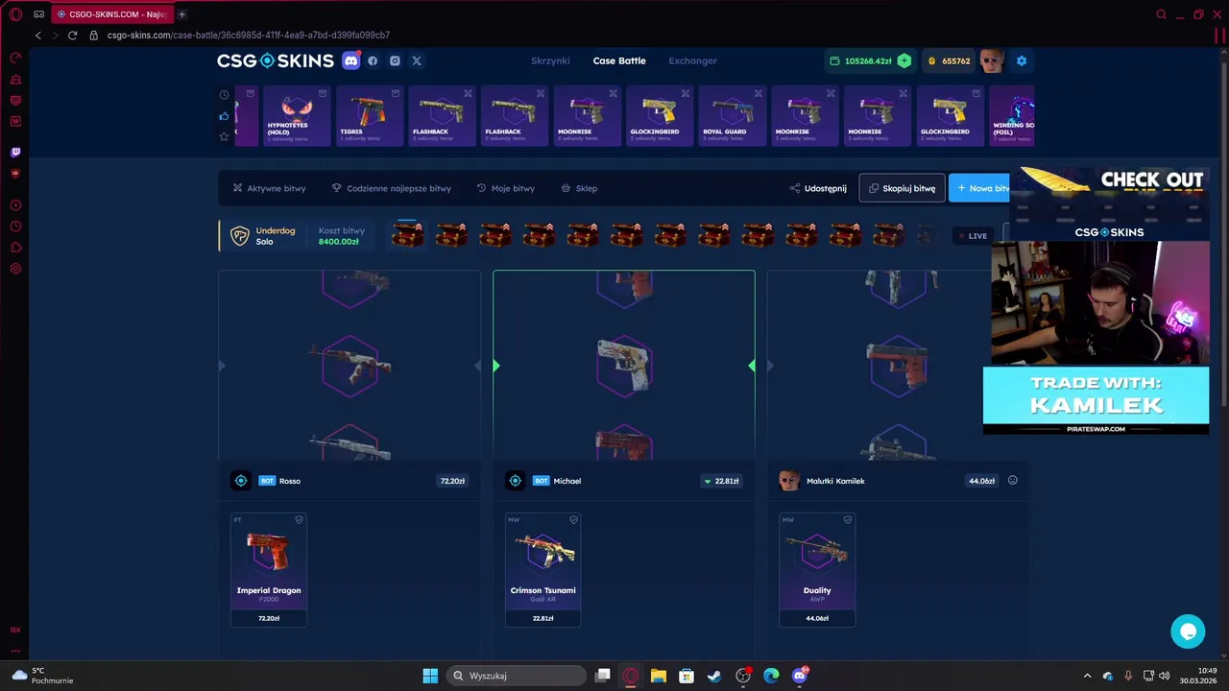Open Discord from the taskbar
This screenshot has width=1229, height=691.
click(800, 676)
